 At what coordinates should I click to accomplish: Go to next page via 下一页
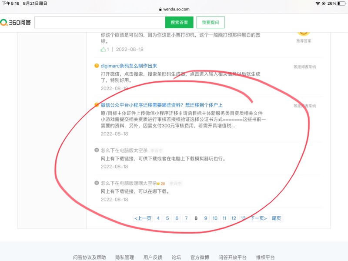259,218
